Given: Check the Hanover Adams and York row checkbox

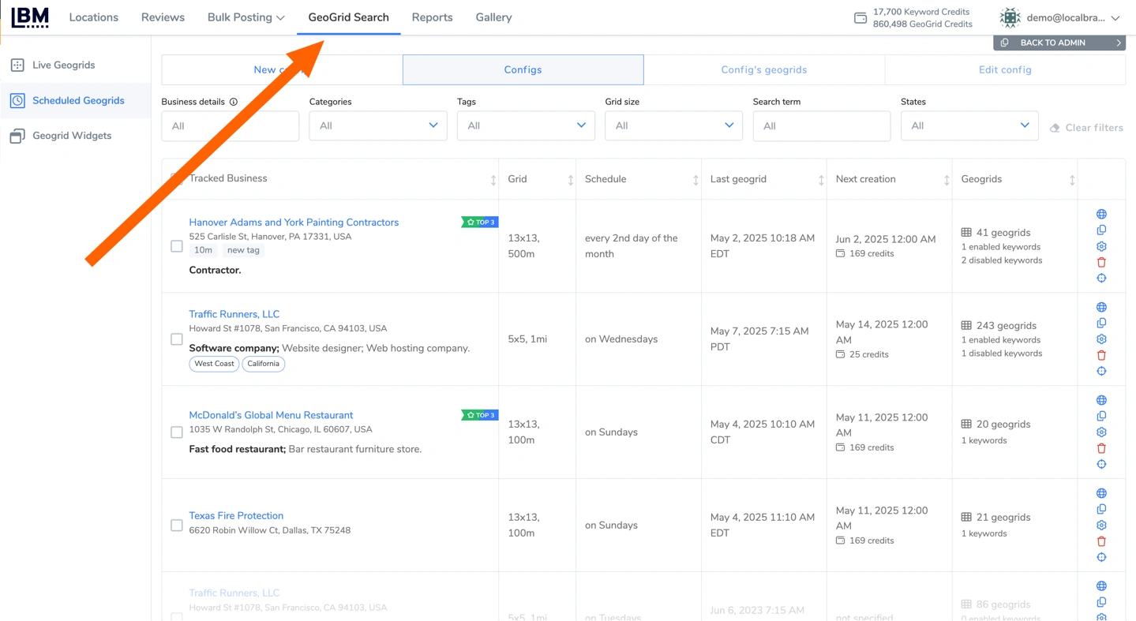Looking at the screenshot, I should click(x=177, y=246).
